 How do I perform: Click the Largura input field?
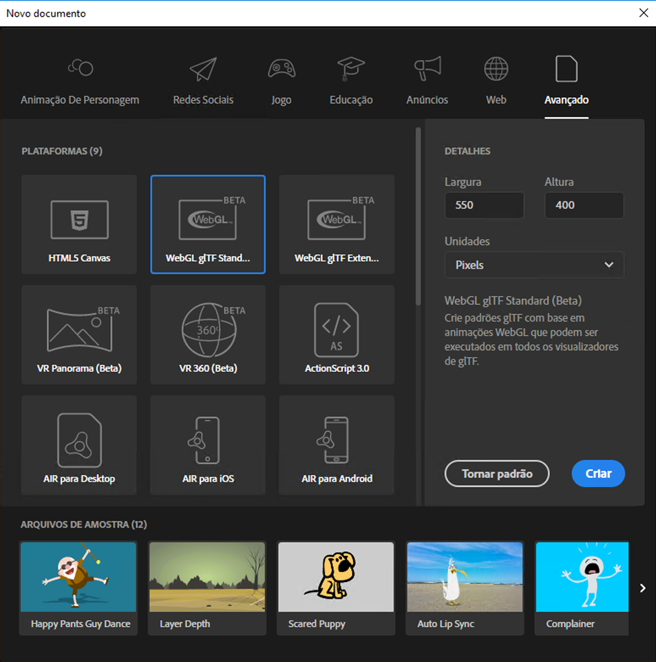click(x=484, y=205)
